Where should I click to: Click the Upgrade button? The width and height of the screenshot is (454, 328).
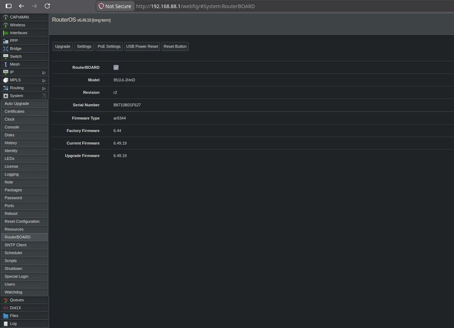[63, 46]
